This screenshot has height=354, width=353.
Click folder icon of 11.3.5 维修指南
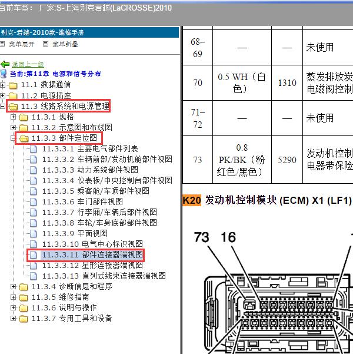coord(24,297)
